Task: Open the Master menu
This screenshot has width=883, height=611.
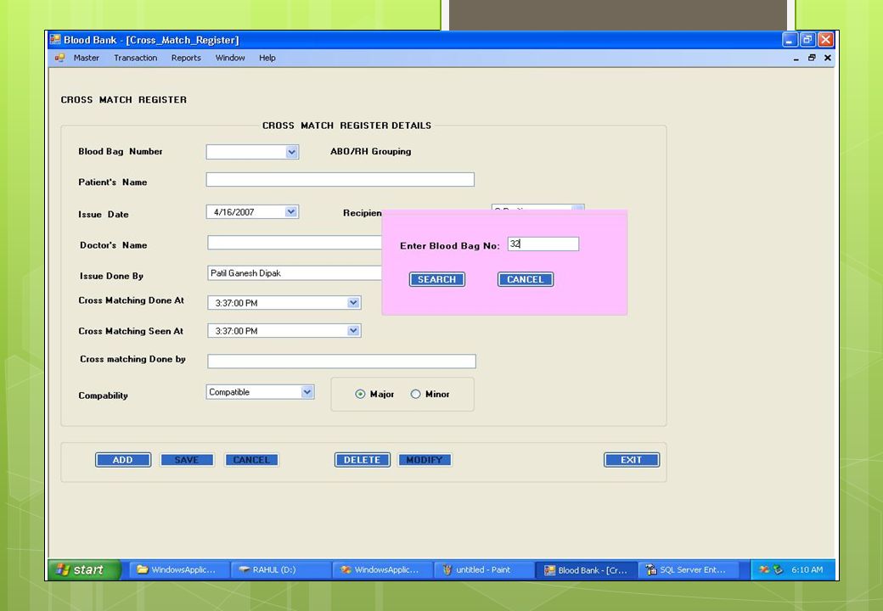Action: pos(86,58)
